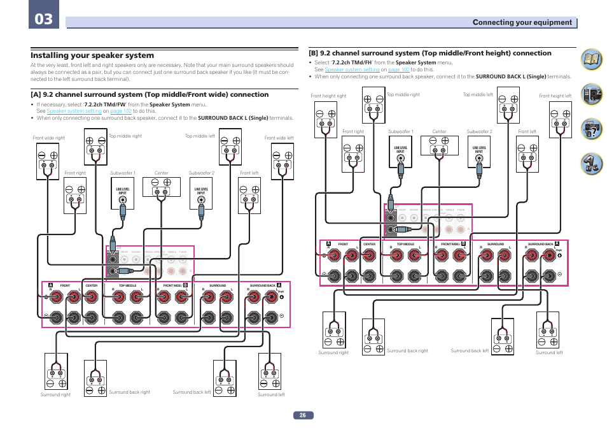Click the 'Front height left' speaker label

point(555,96)
